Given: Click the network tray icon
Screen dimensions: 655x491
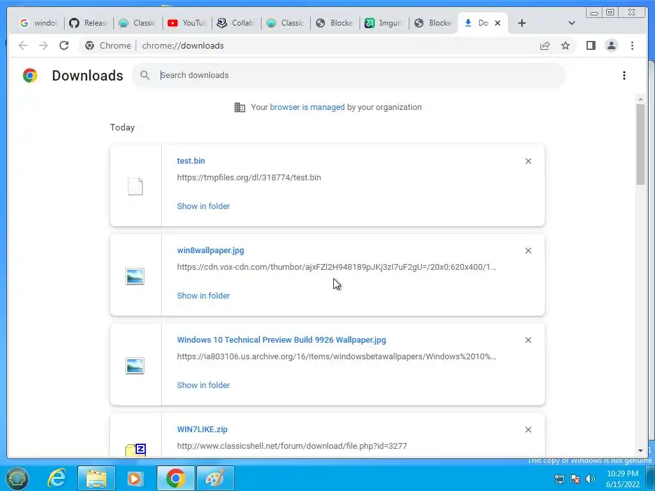Looking at the screenshot, I should [x=559, y=479].
